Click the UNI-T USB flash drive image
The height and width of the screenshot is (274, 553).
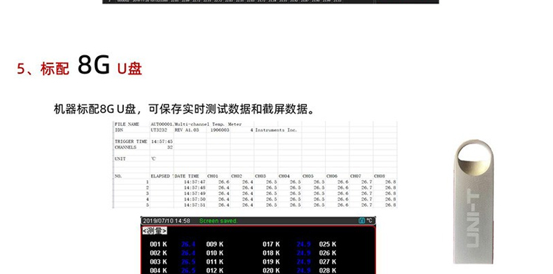click(x=473, y=202)
